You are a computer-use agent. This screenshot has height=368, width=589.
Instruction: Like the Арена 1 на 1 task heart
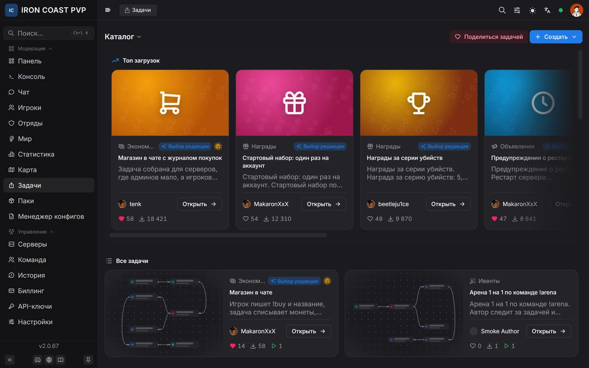pos(473,346)
